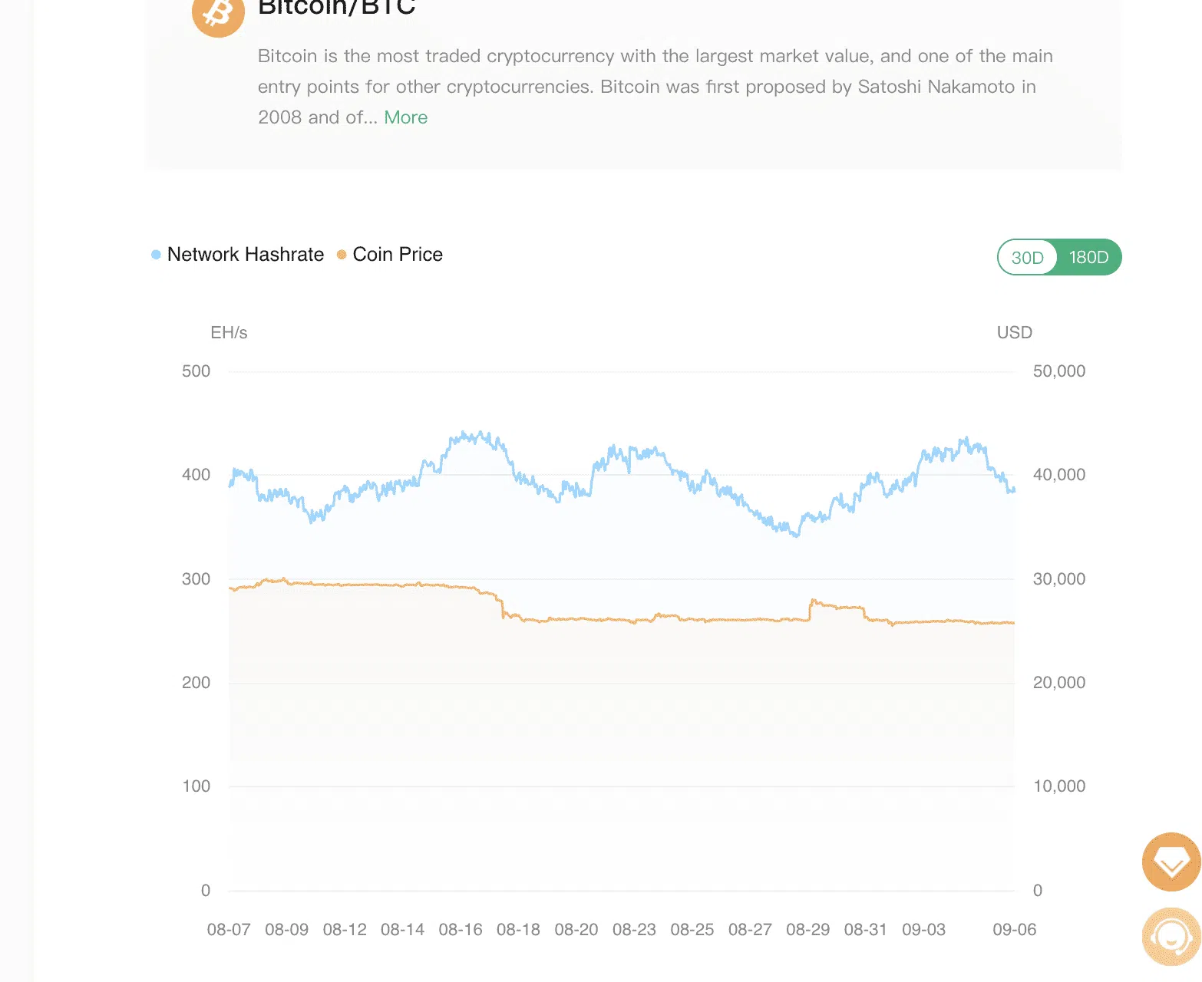The width and height of the screenshot is (1202, 982).
Task: Open the customer support headset icon
Action: pos(1171,937)
